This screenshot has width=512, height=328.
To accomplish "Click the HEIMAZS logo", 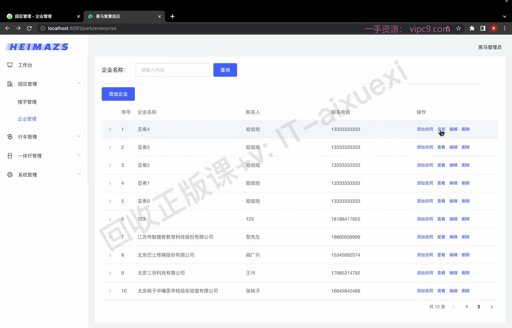I will (x=37, y=47).
